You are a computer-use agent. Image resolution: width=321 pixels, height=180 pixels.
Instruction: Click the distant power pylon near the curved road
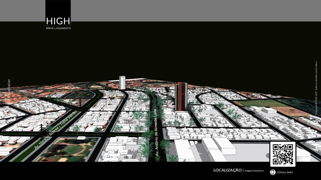pyautogui.click(x=80, y=103)
